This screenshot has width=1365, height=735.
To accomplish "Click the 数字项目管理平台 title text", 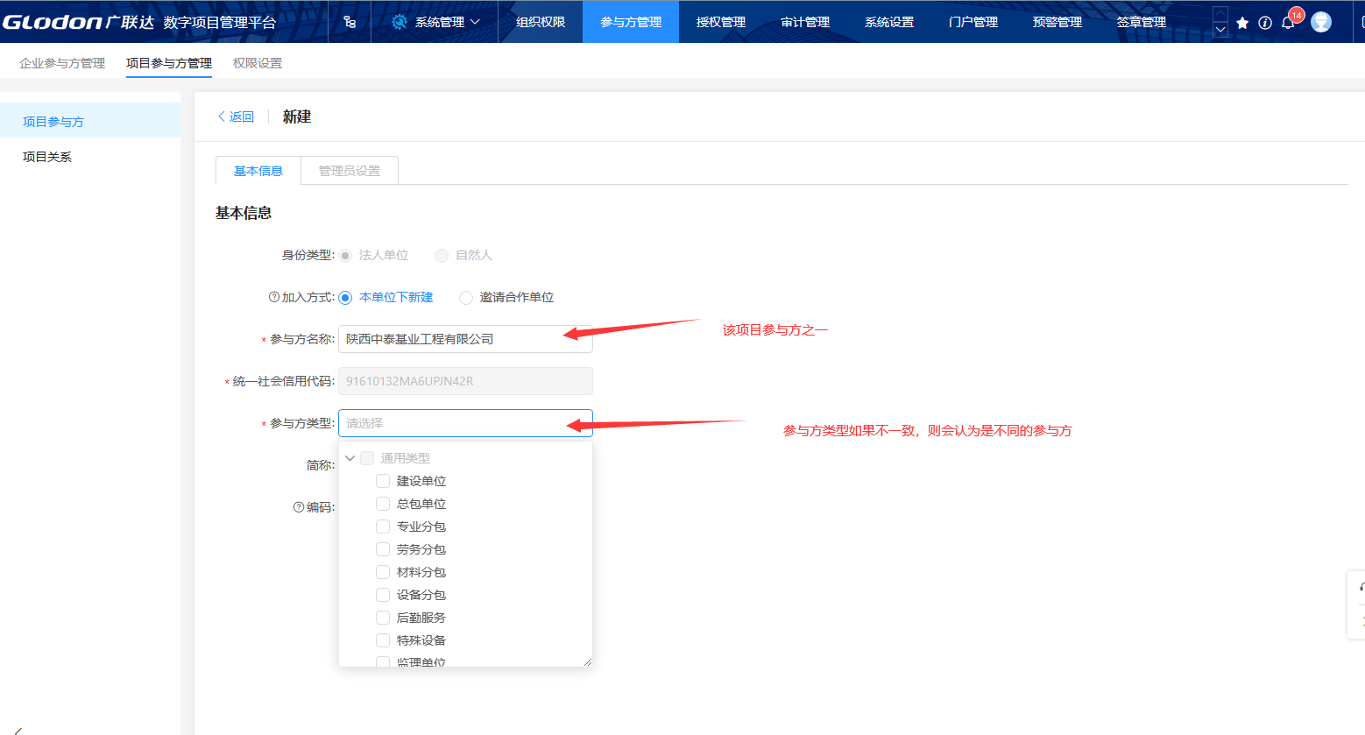I will (x=220, y=22).
